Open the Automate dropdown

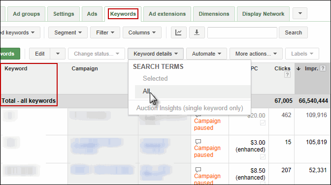(x=206, y=54)
